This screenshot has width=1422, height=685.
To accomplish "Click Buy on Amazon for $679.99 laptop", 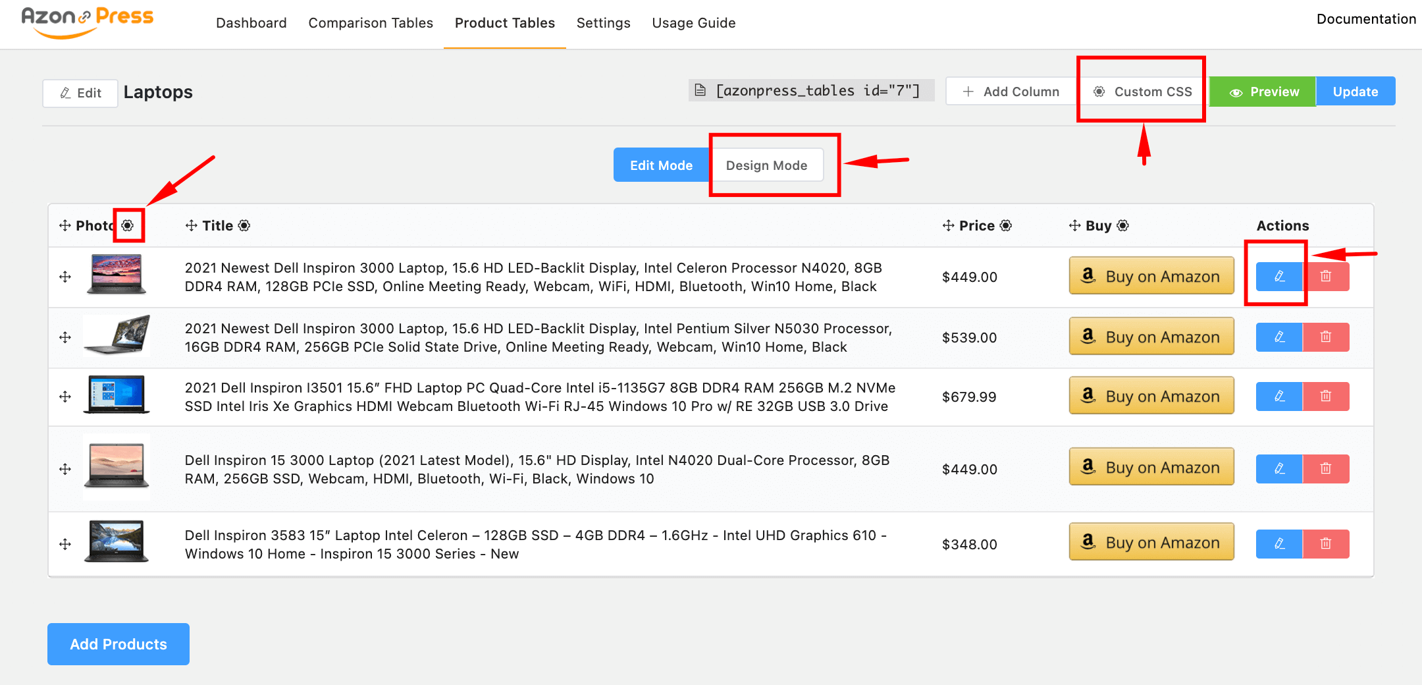I will (x=1151, y=396).
